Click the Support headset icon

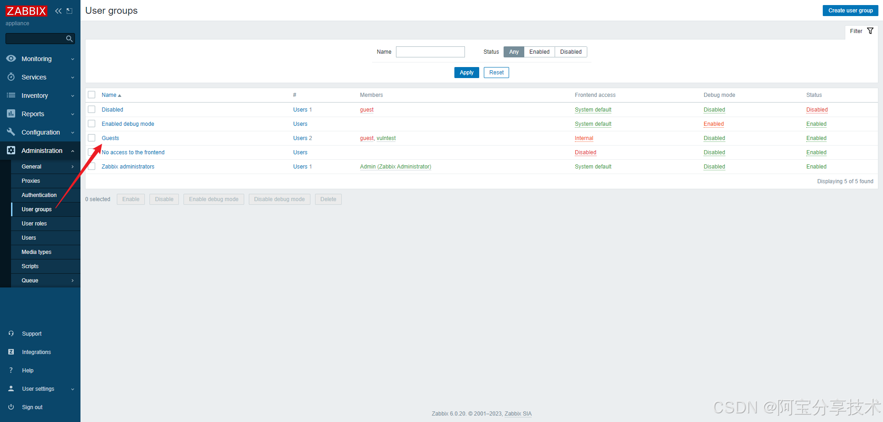[11, 334]
